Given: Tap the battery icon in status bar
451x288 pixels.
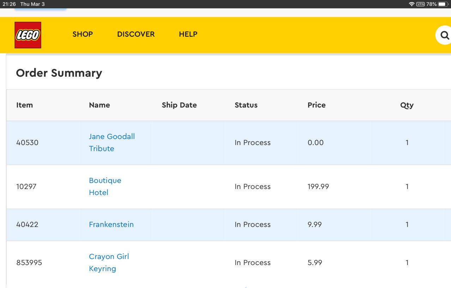Looking at the screenshot, I should 443,4.
